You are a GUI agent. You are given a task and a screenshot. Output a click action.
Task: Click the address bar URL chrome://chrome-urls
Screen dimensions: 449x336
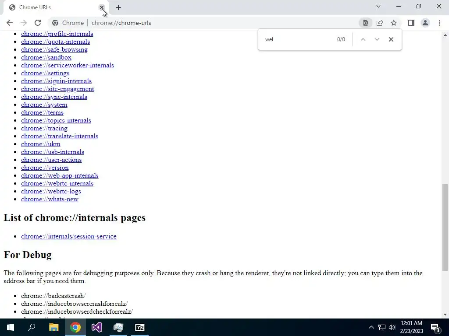pos(121,23)
